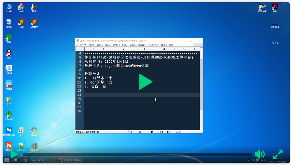This screenshot has height=165, width=291.
Task: Switch to the D: drive Explorer taskbar item
Action: click(43, 160)
